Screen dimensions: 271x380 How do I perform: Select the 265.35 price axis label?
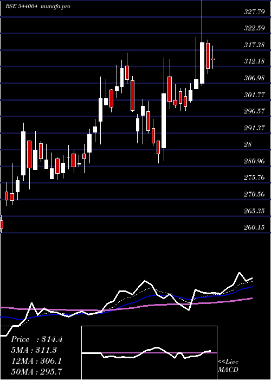[x=254, y=211]
